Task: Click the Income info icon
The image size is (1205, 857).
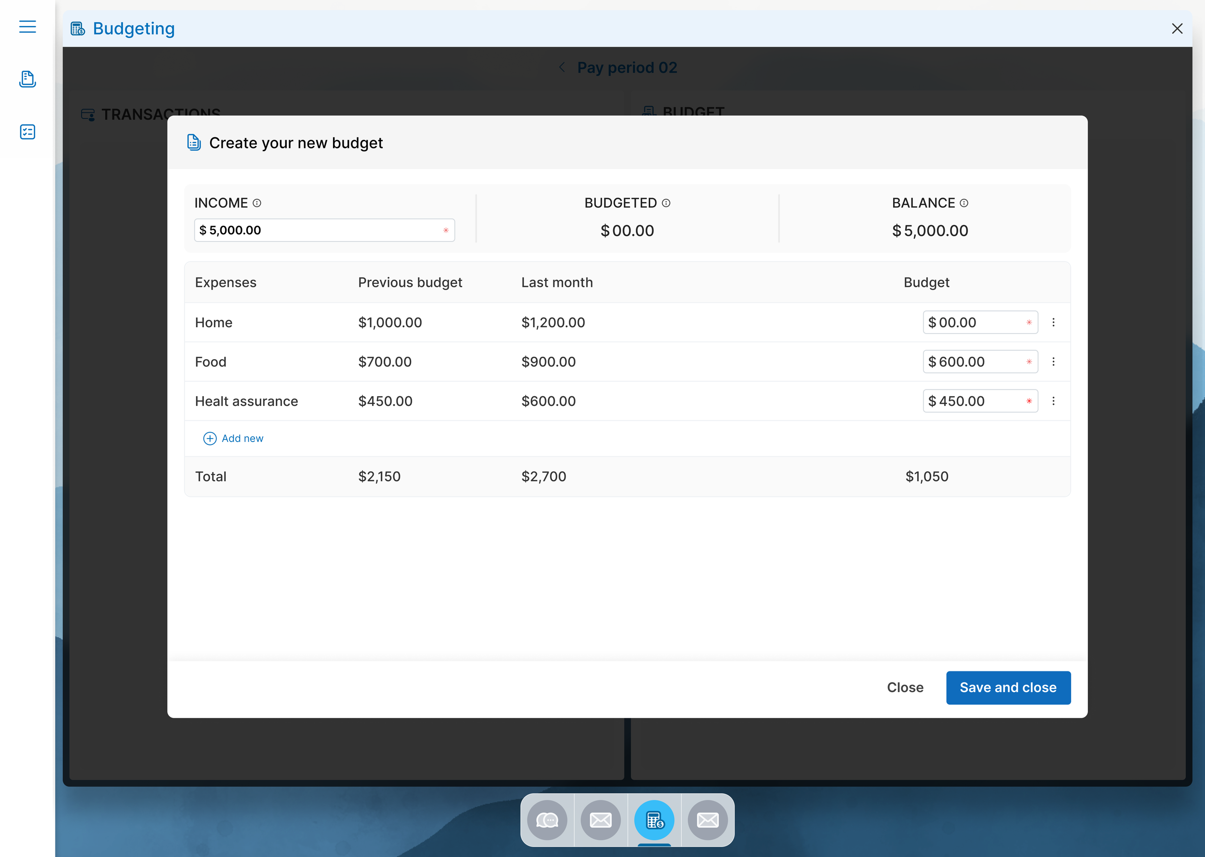Action: coord(257,203)
